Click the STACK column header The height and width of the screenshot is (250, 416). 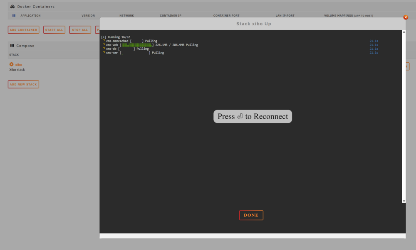coord(14,55)
